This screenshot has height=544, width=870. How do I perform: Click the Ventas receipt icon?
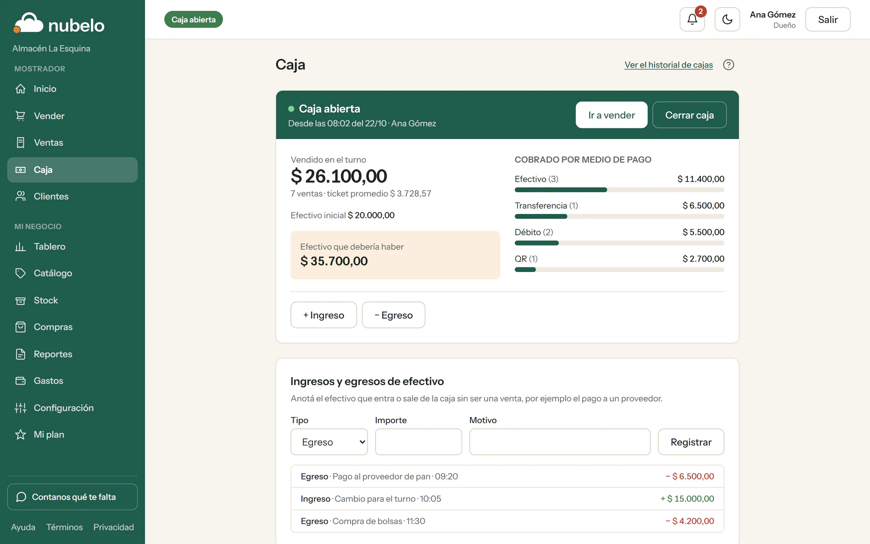pos(20,143)
